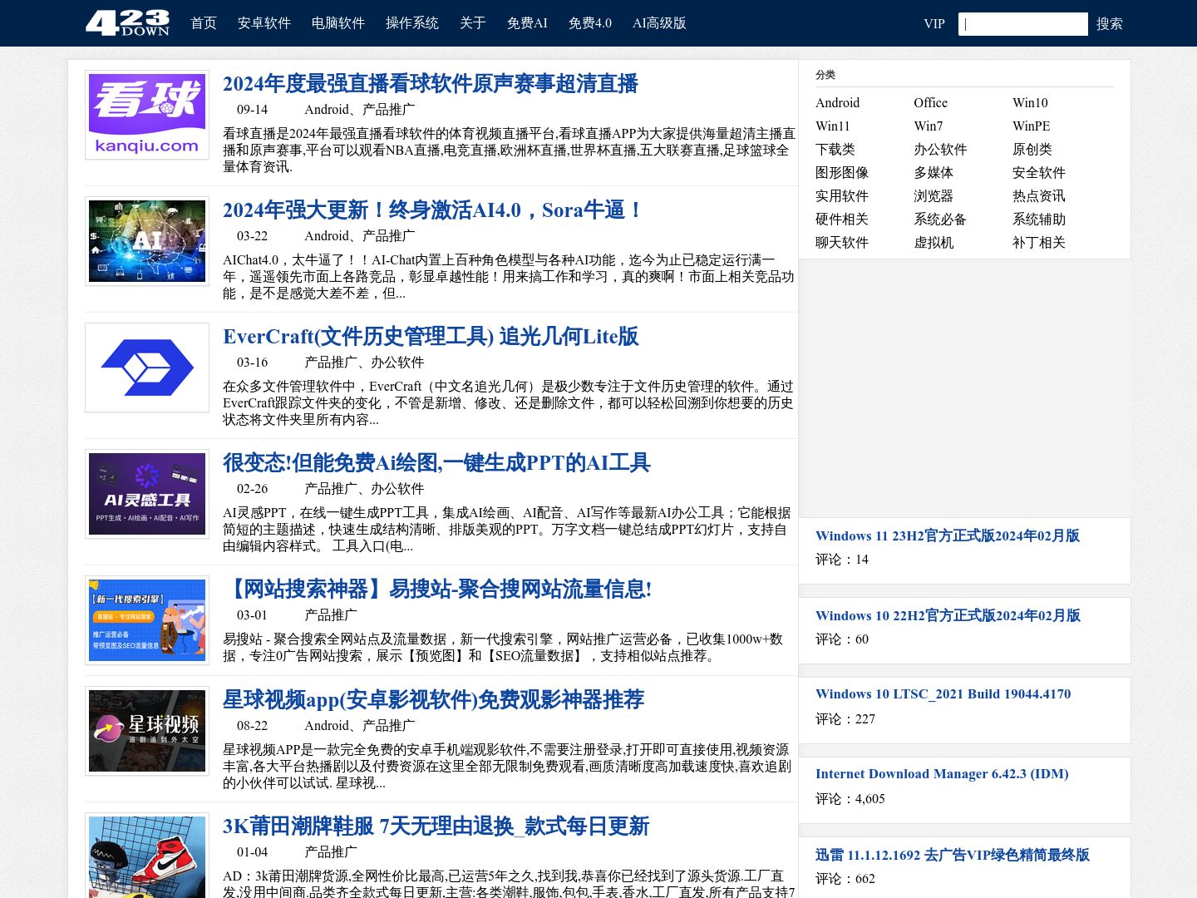Click the Android tag under 看球 article
The width and height of the screenshot is (1197, 898).
click(x=327, y=110)
